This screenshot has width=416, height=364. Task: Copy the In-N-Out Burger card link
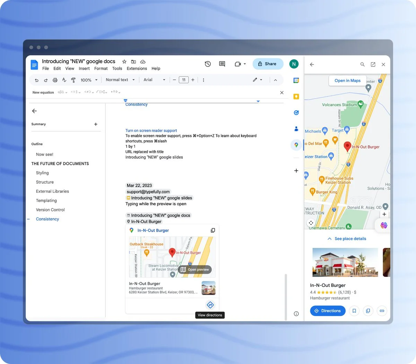[x=213, y=230]
